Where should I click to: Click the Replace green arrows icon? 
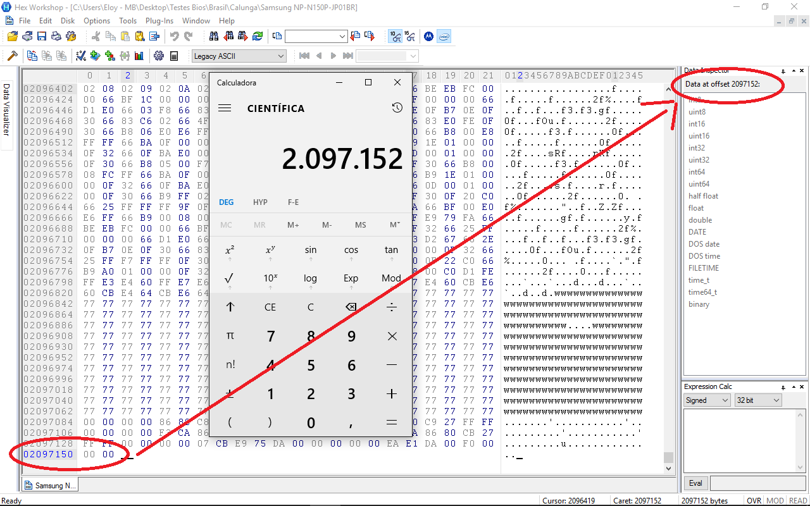pos(258,36)
